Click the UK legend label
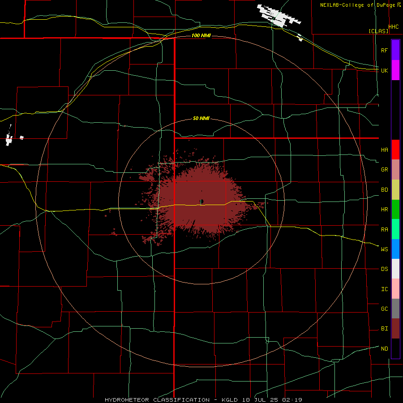 pos(385,70)
